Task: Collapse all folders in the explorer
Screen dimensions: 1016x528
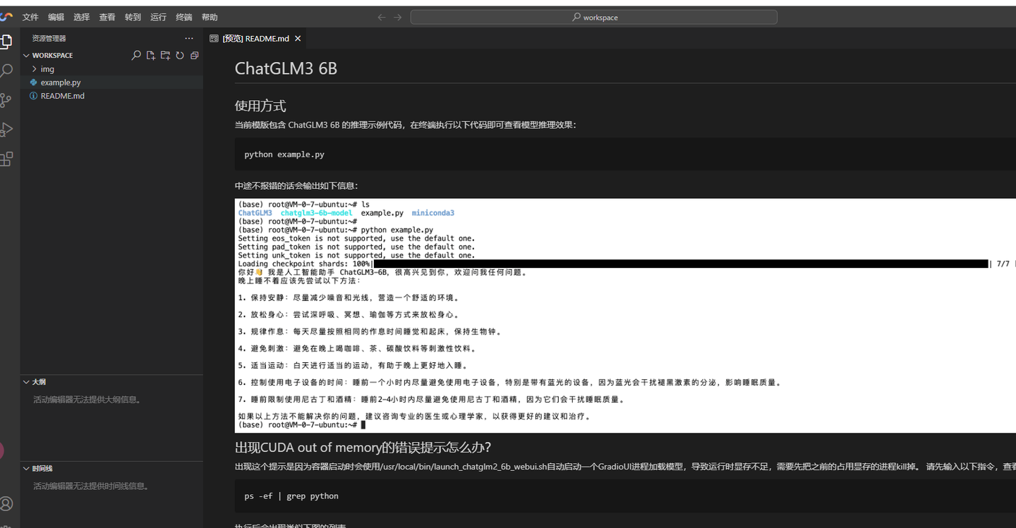Action: pos(194,55)
